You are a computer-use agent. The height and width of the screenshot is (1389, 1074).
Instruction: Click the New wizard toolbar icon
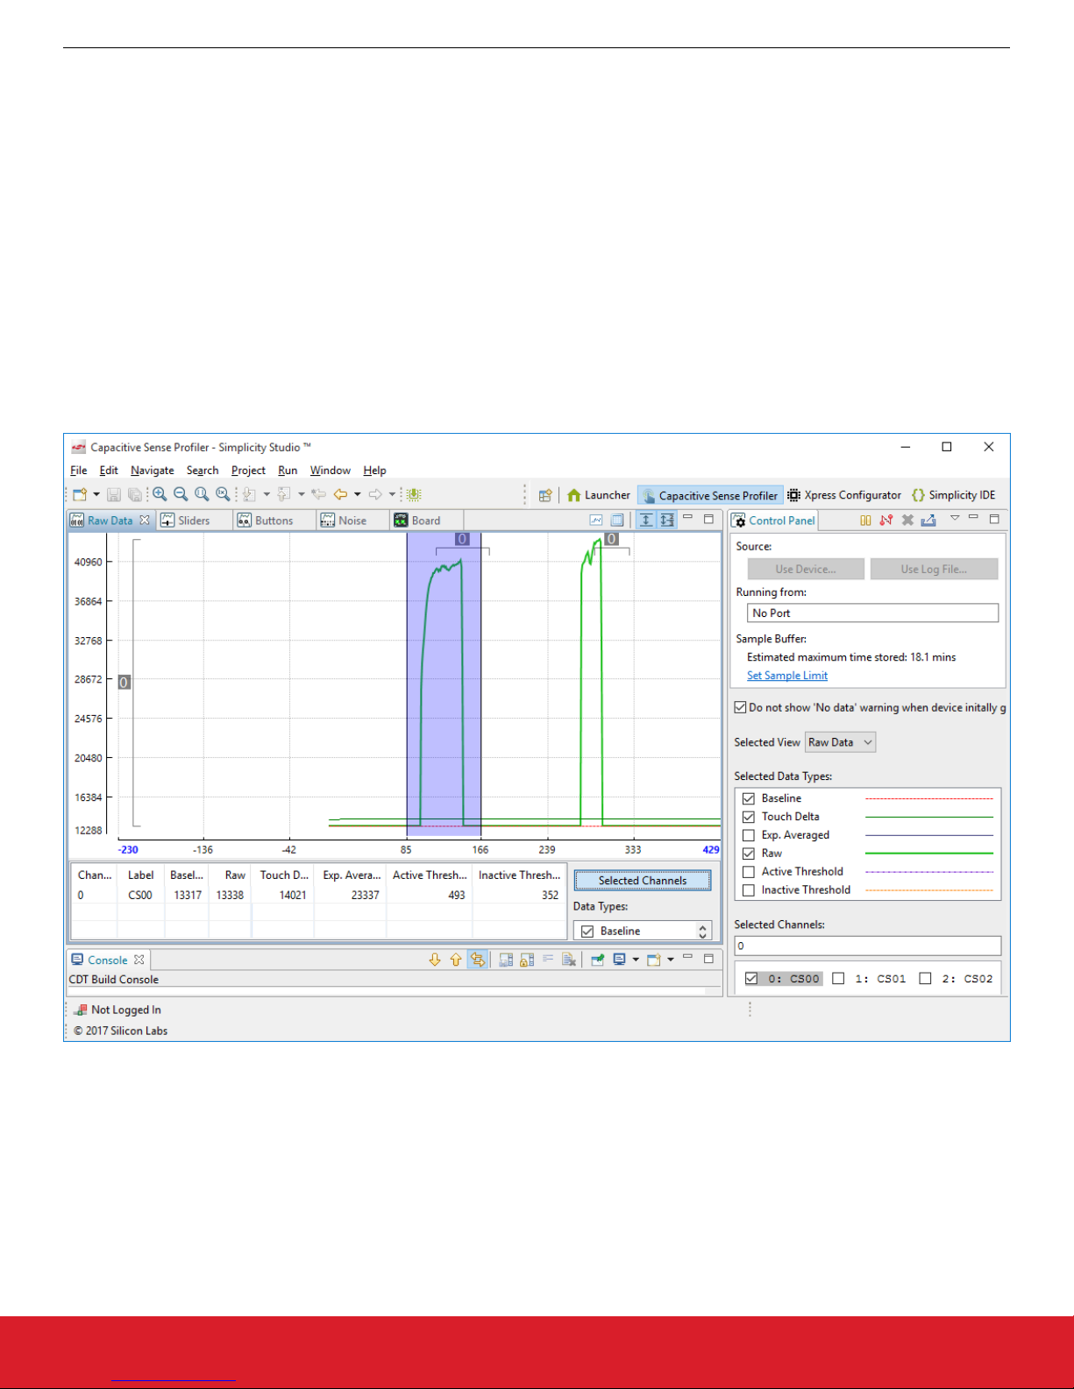[80, 495]
